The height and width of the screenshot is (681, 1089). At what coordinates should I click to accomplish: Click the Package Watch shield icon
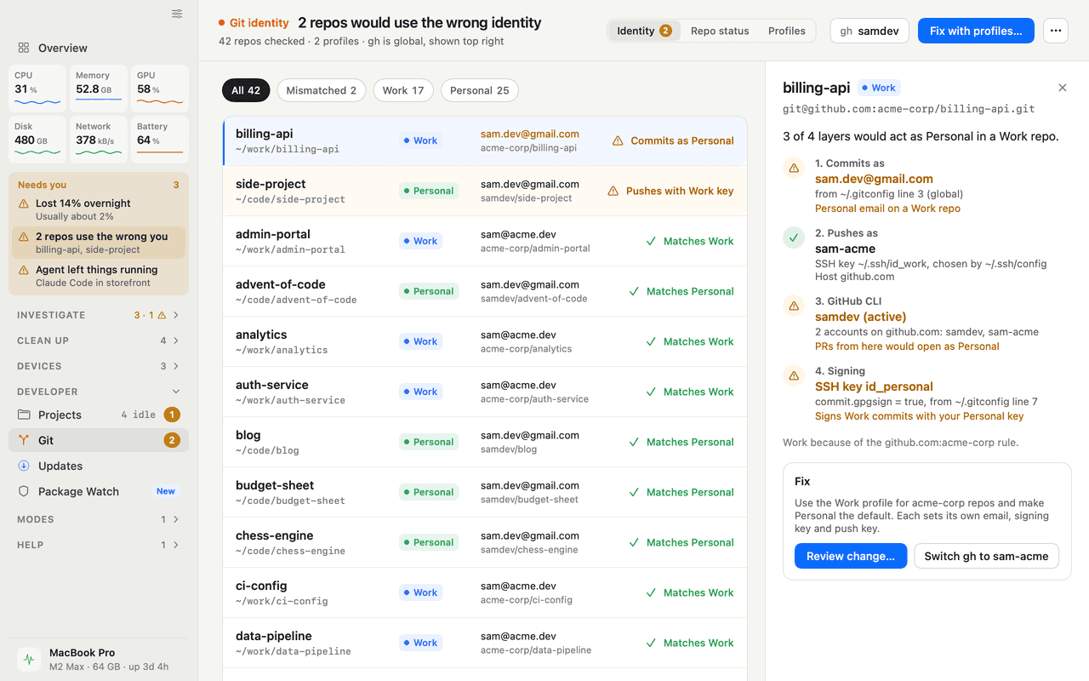tap(24, 491)
